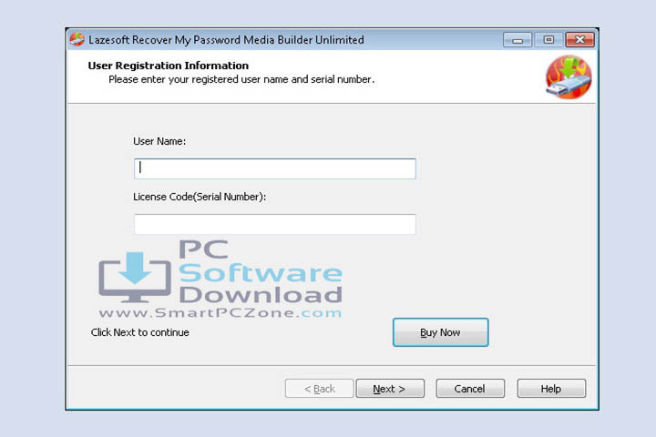Click the 'User Name:' label

(x=159, y=141)
